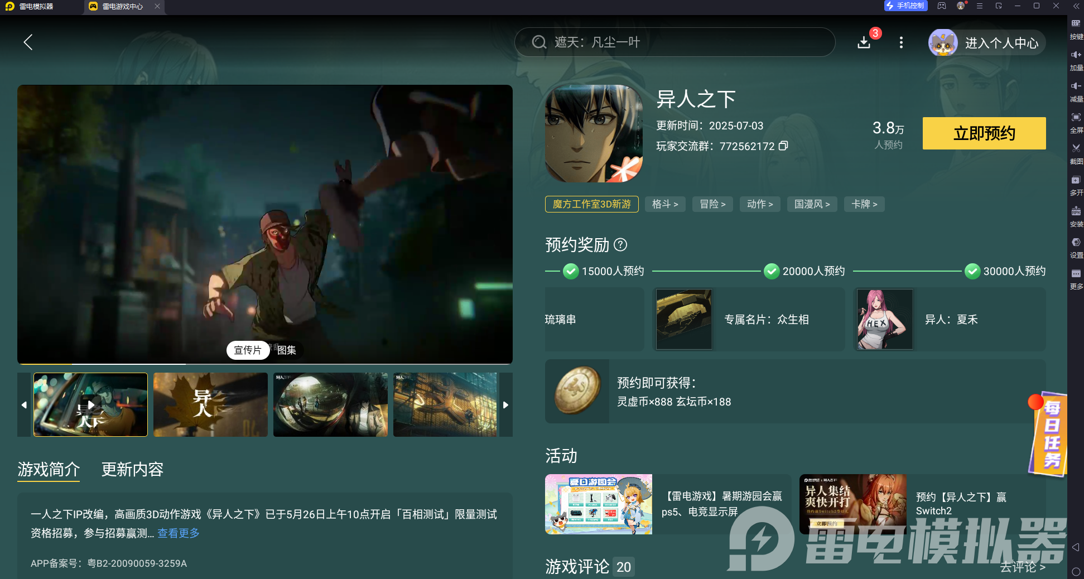This screenshot has width=1084, height=579.
Task: Click the 20000人预约 milestone checkmark
Action: click(772, 271)
